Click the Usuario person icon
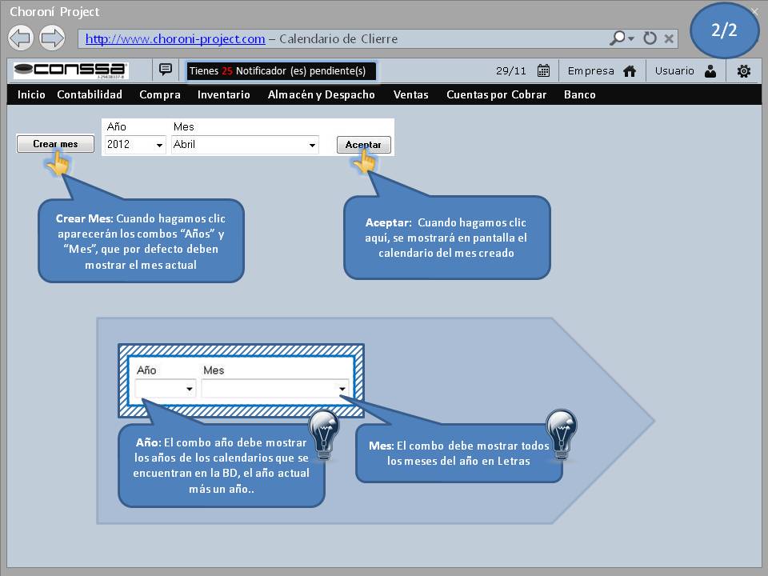The width and height of the screenshot is (768, 576). click(x=710, y=71)
